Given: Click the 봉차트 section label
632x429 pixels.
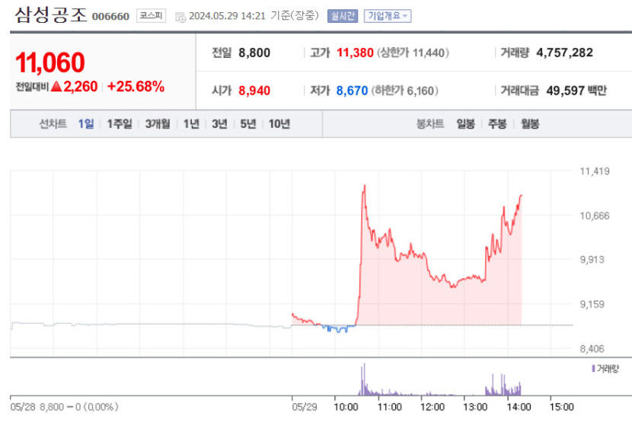Looking at the screenshot, I should 430,123.
